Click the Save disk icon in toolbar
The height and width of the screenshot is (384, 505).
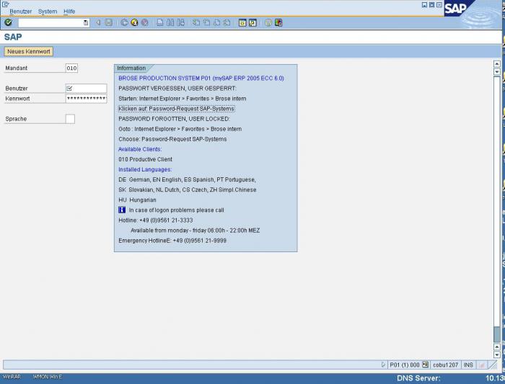108,22
